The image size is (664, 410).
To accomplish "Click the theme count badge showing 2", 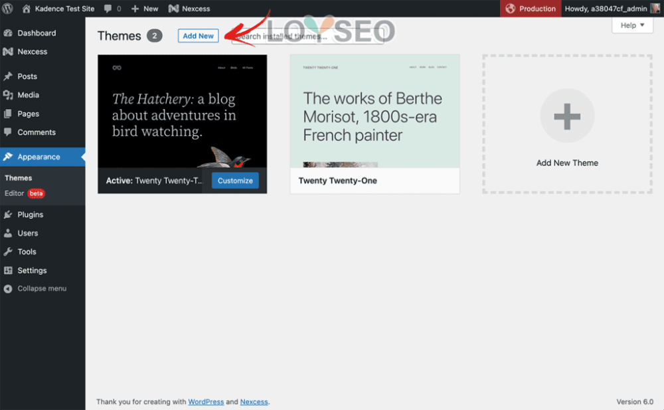I will (x=155, y=36).
